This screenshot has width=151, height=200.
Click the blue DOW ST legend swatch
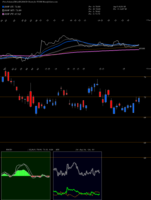pyautogui.click(x=3, y=7)
